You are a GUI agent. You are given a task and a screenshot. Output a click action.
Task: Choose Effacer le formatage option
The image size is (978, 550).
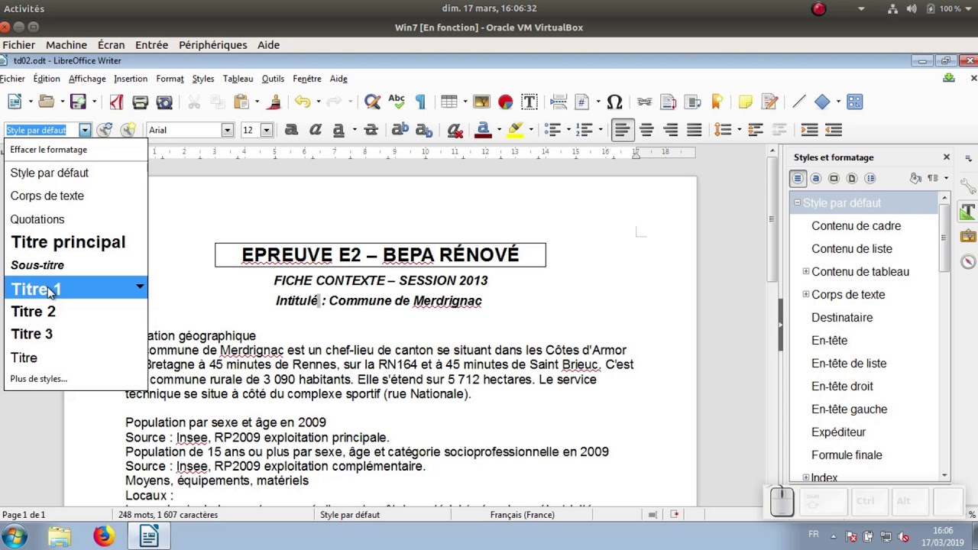click(x=76, y=150)
